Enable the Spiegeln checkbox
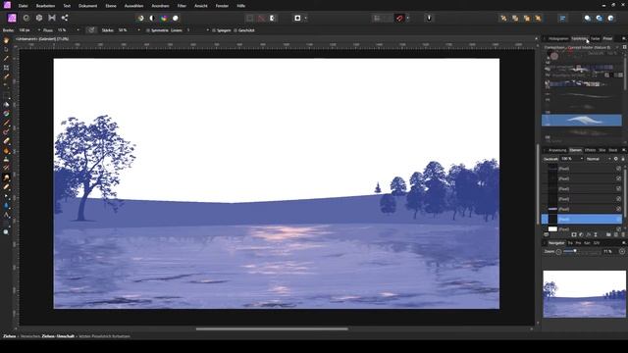Viewport: 628px width, 353px height. 214,30
